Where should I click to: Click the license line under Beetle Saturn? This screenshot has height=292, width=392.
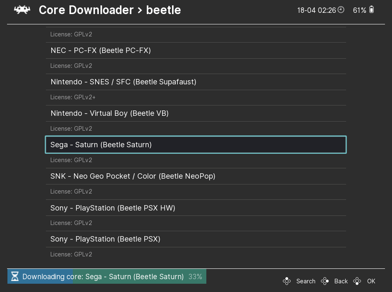(x=71, y=160)
